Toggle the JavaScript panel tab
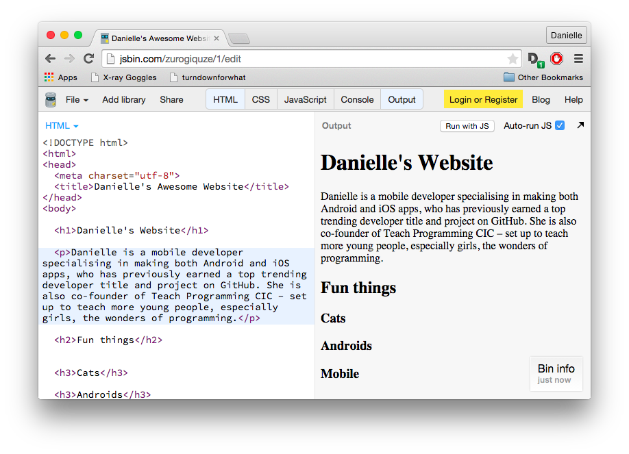Image resolution: width=629 pixels, height=454 pixels. pyautogui.click(x=306, y=99)
